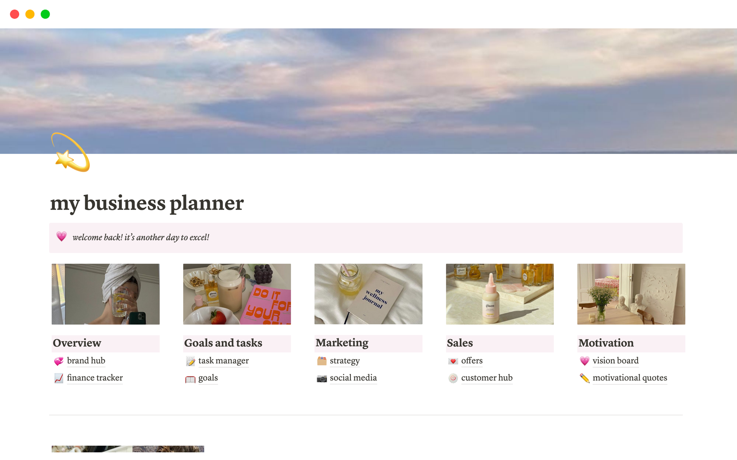Image resolution: width=737 pixels, height=460 pixels.
Task: Open the offers section
Action: point(472,360)
